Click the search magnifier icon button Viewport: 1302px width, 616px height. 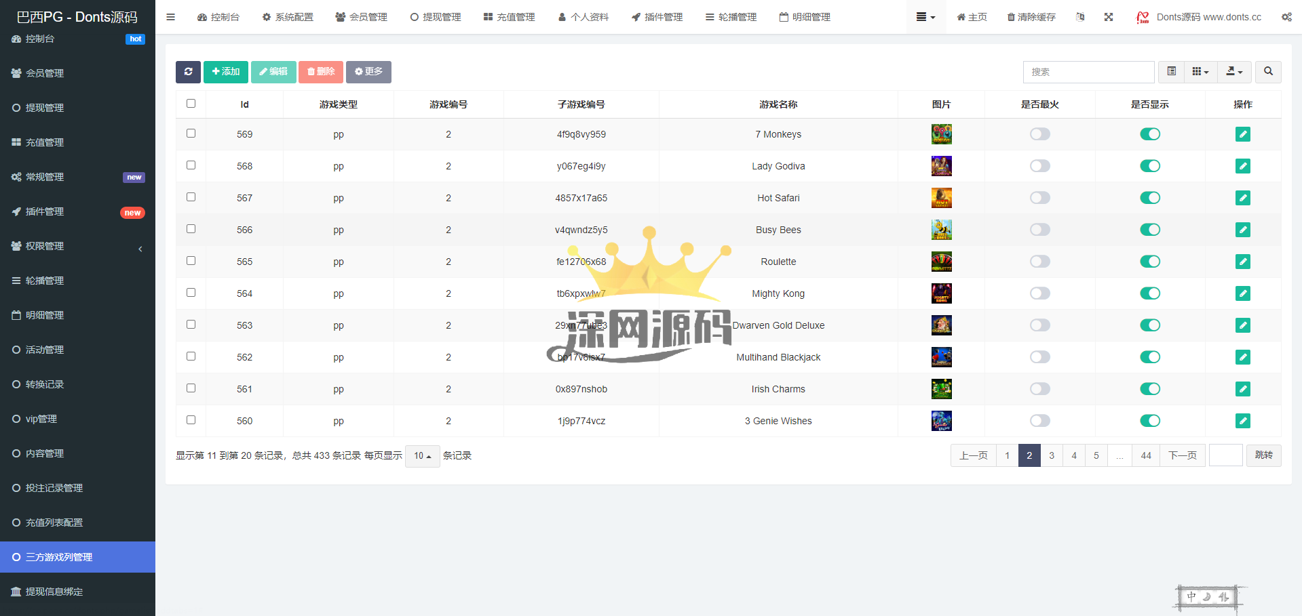(x=1268, y=72)
